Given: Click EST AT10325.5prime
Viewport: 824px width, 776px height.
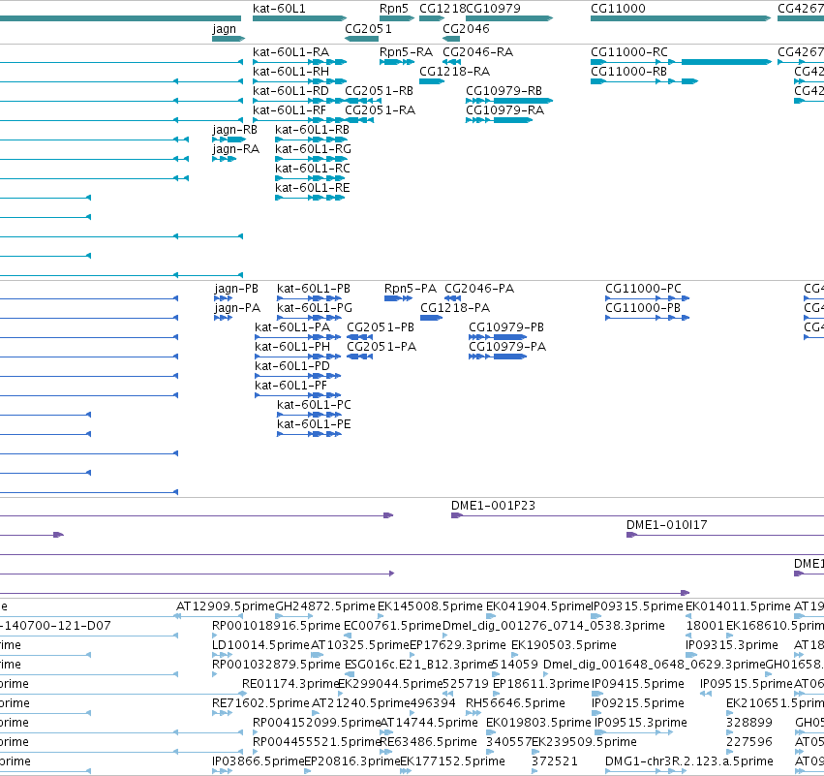Looking at the screenshot, I should click(x=360, y=645).
